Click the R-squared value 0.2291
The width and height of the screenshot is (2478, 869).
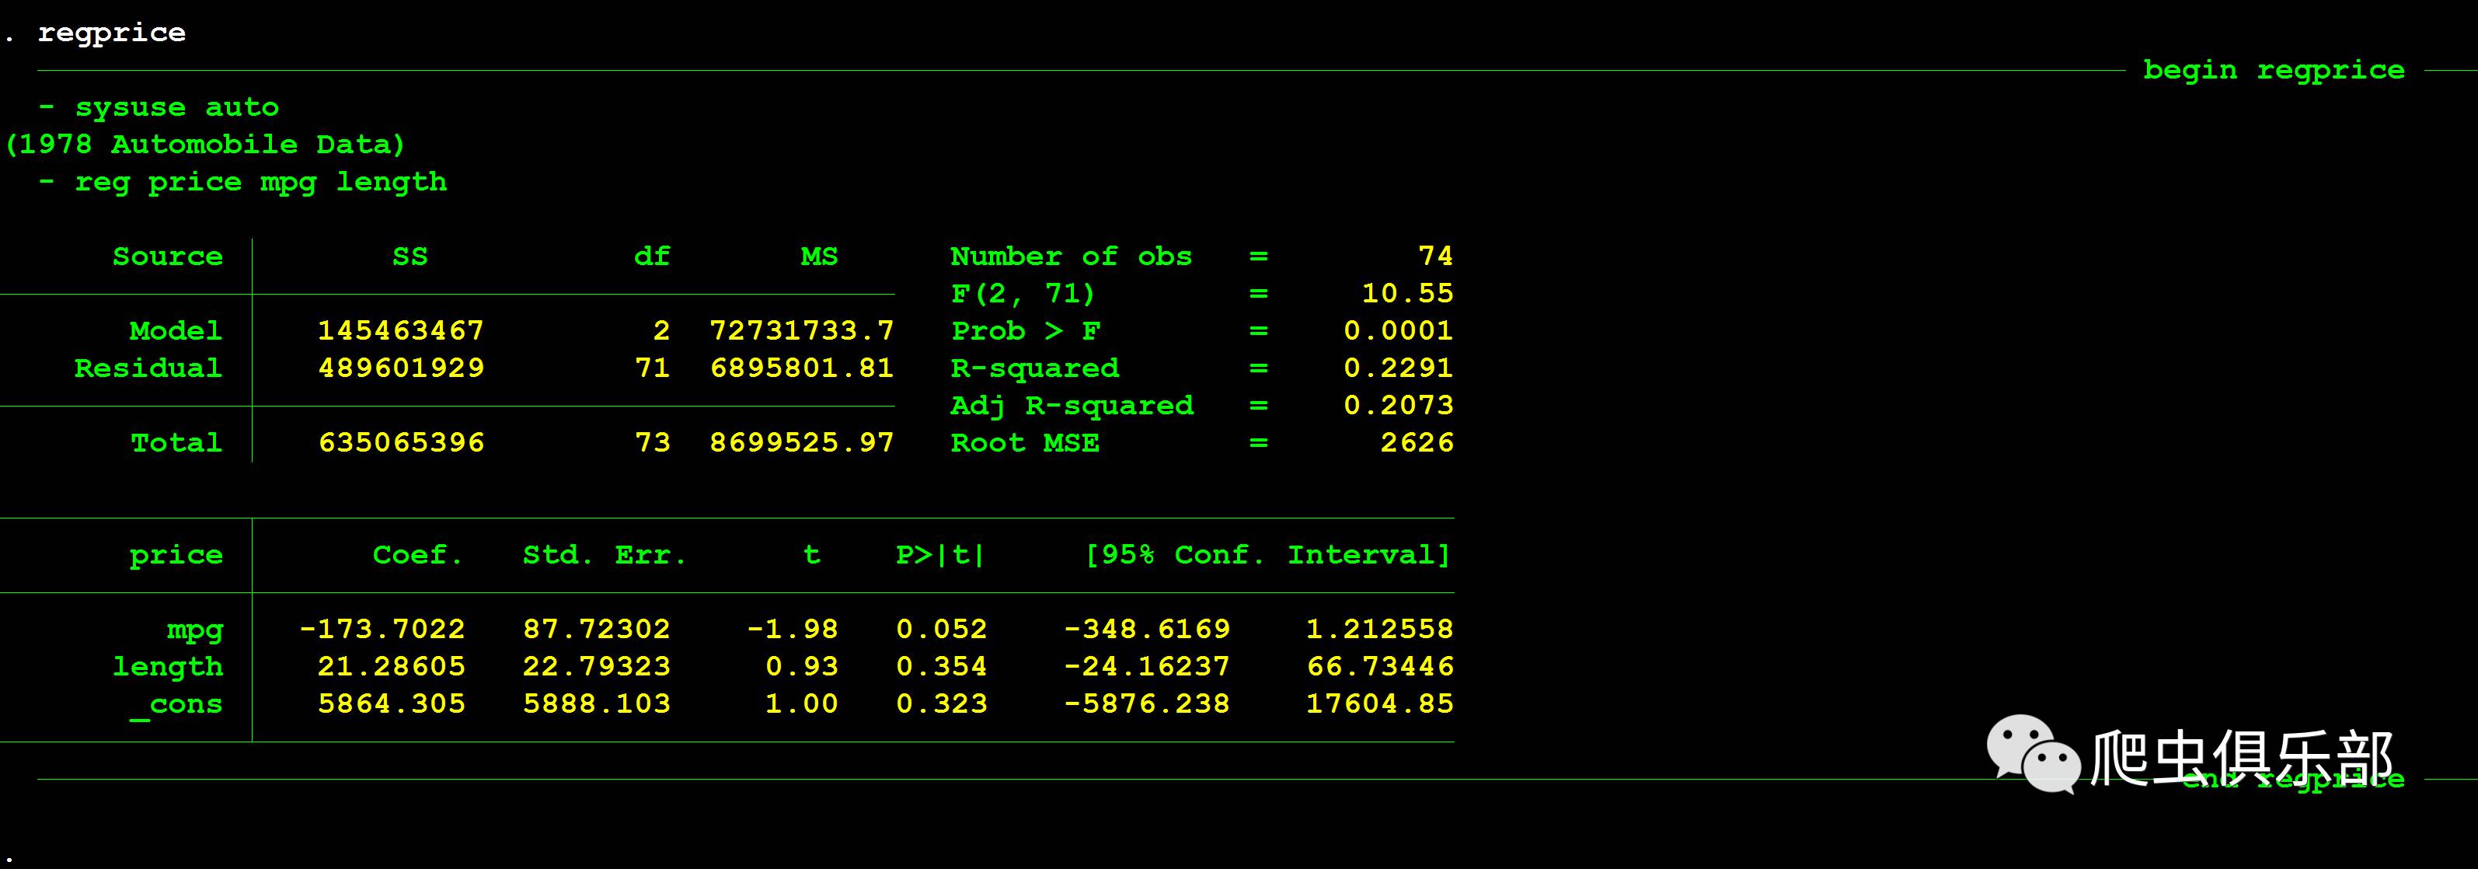tap(1398, 368)
